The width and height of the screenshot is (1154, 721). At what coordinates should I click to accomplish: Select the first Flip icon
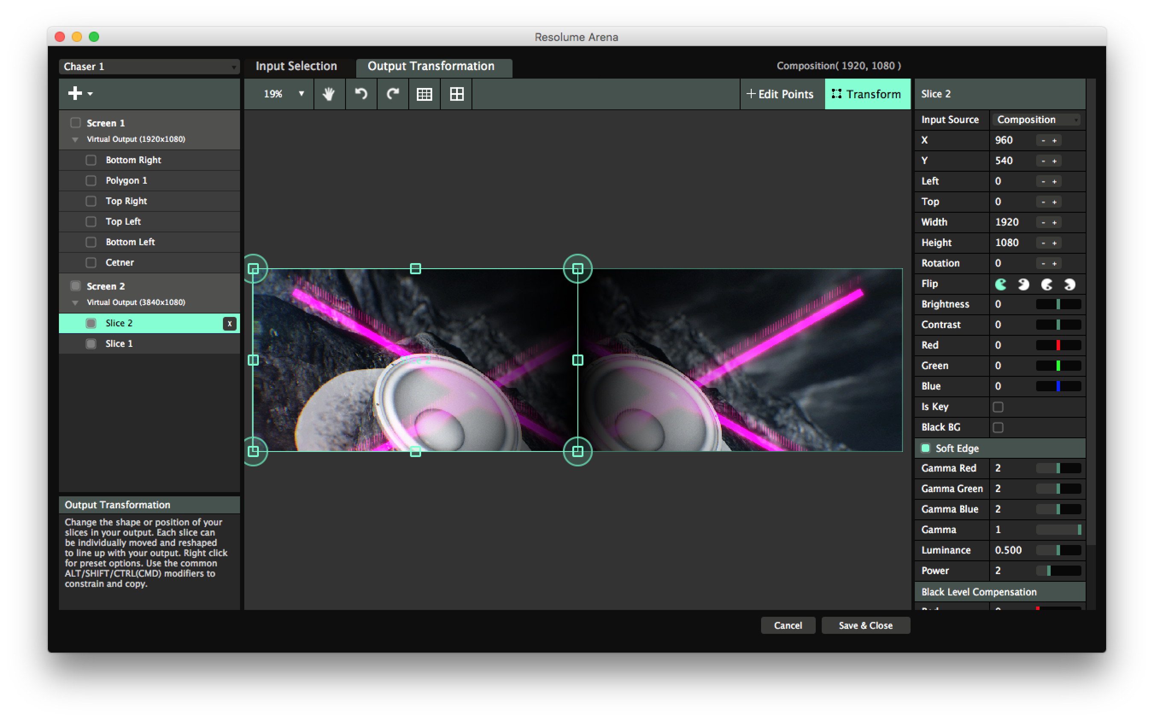(x=1001, y=284)
